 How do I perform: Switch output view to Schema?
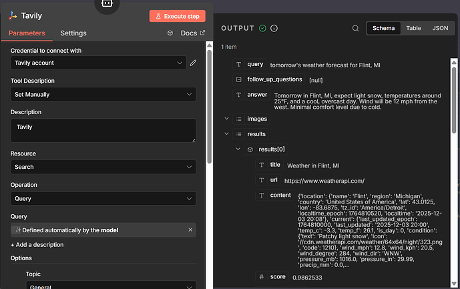(x=383, y=28)
